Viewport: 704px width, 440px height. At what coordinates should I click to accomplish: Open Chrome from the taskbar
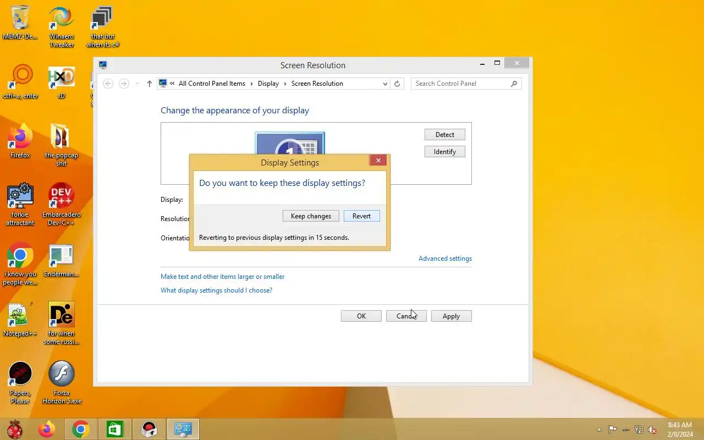(81, 429)
